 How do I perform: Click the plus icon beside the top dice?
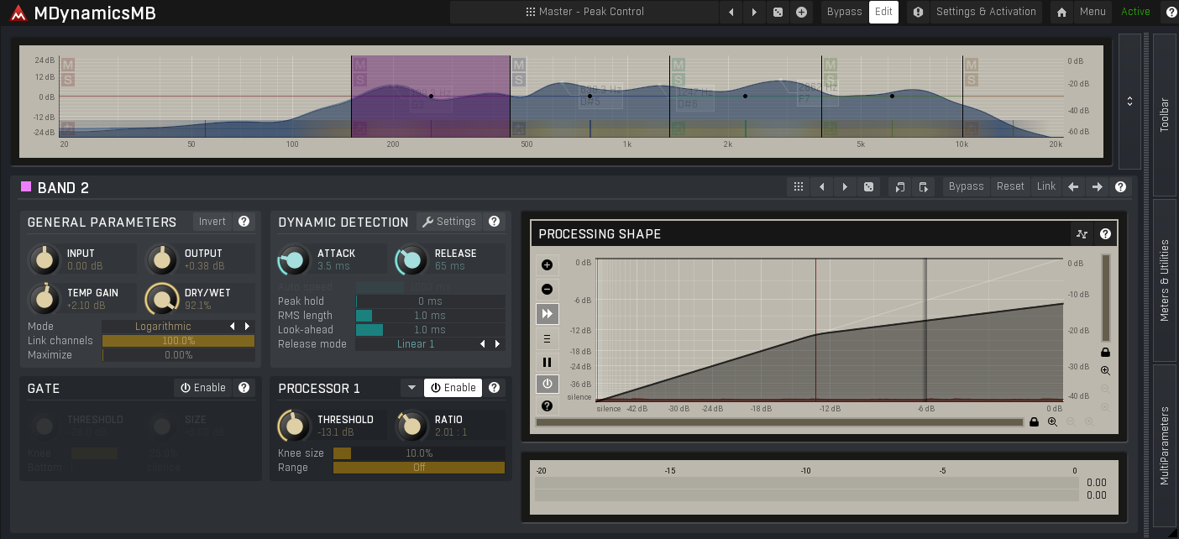[801, 12]
